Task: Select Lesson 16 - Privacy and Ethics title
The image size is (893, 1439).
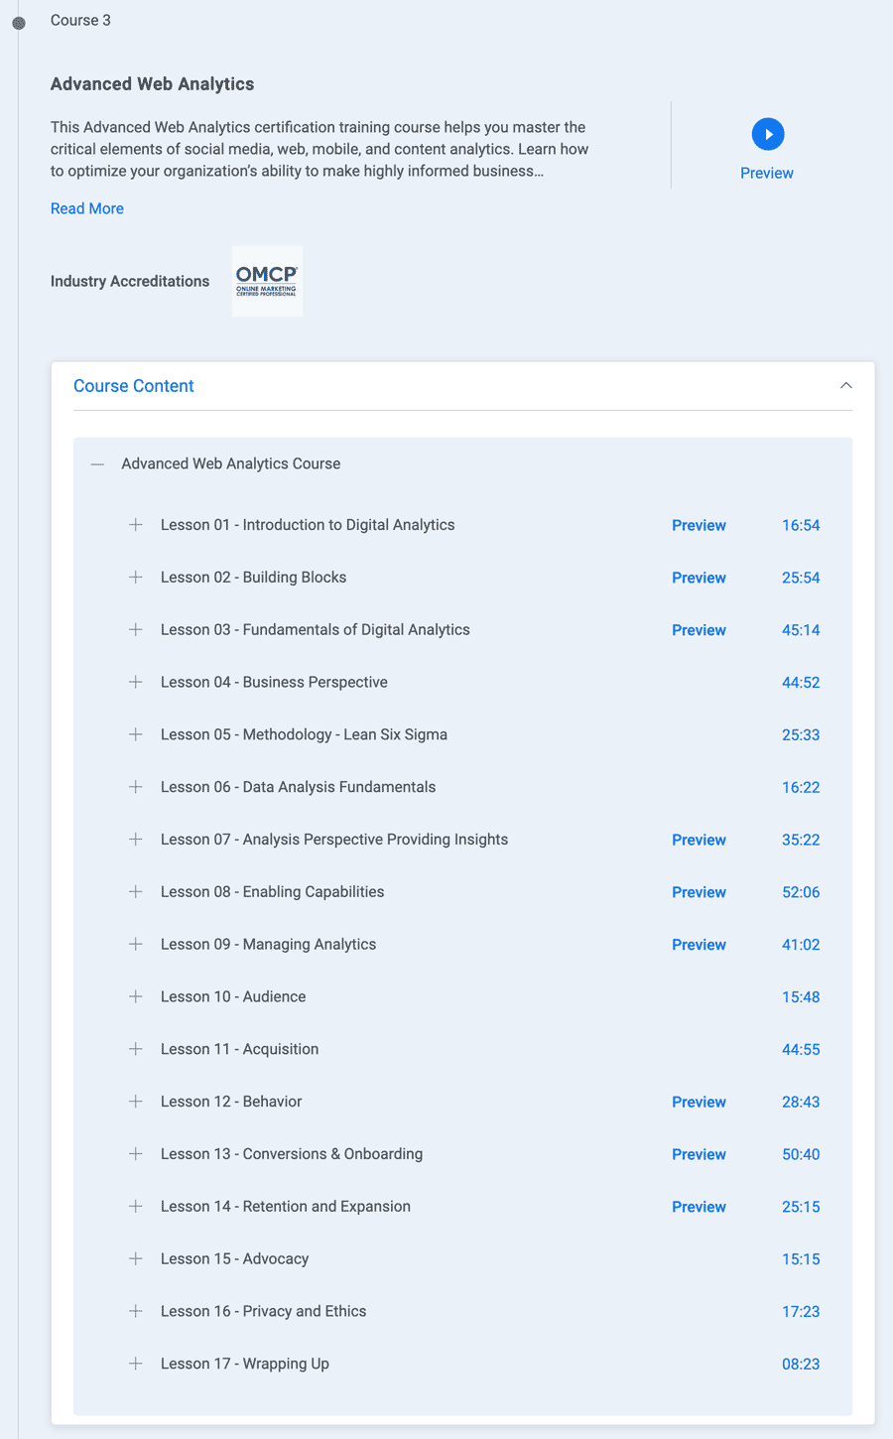Action: [x=264, y=1311]
